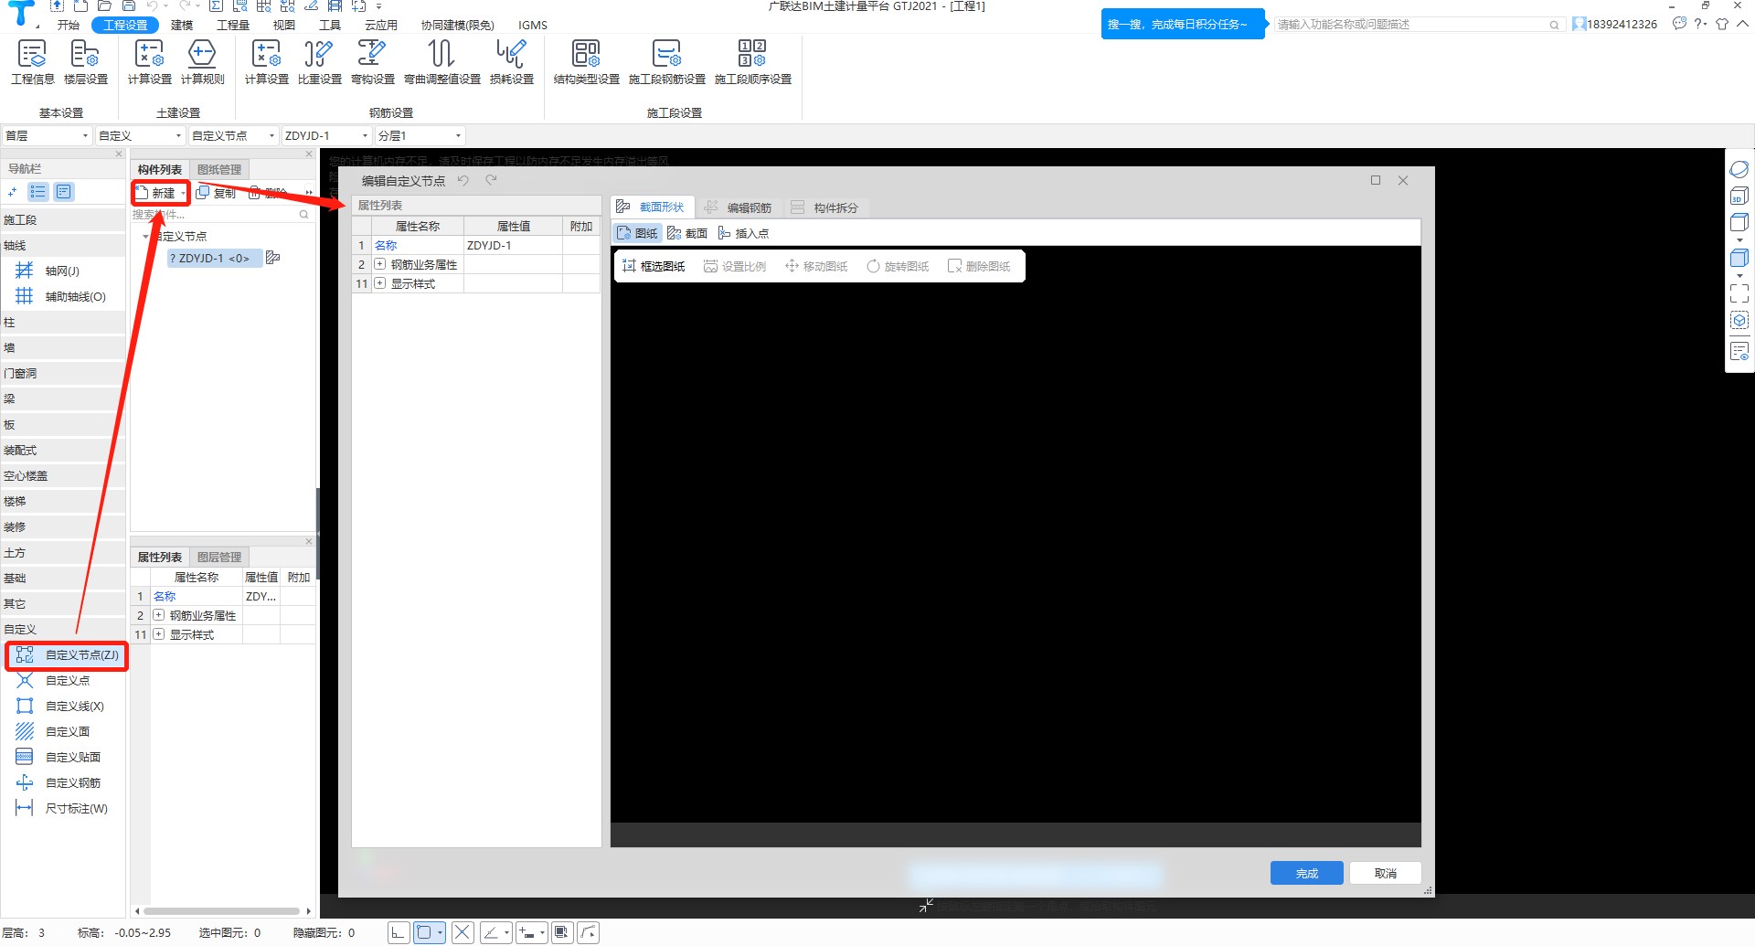Toggle the polyline select status button
The image size is (1755, 946).
[x=589, y=932]
